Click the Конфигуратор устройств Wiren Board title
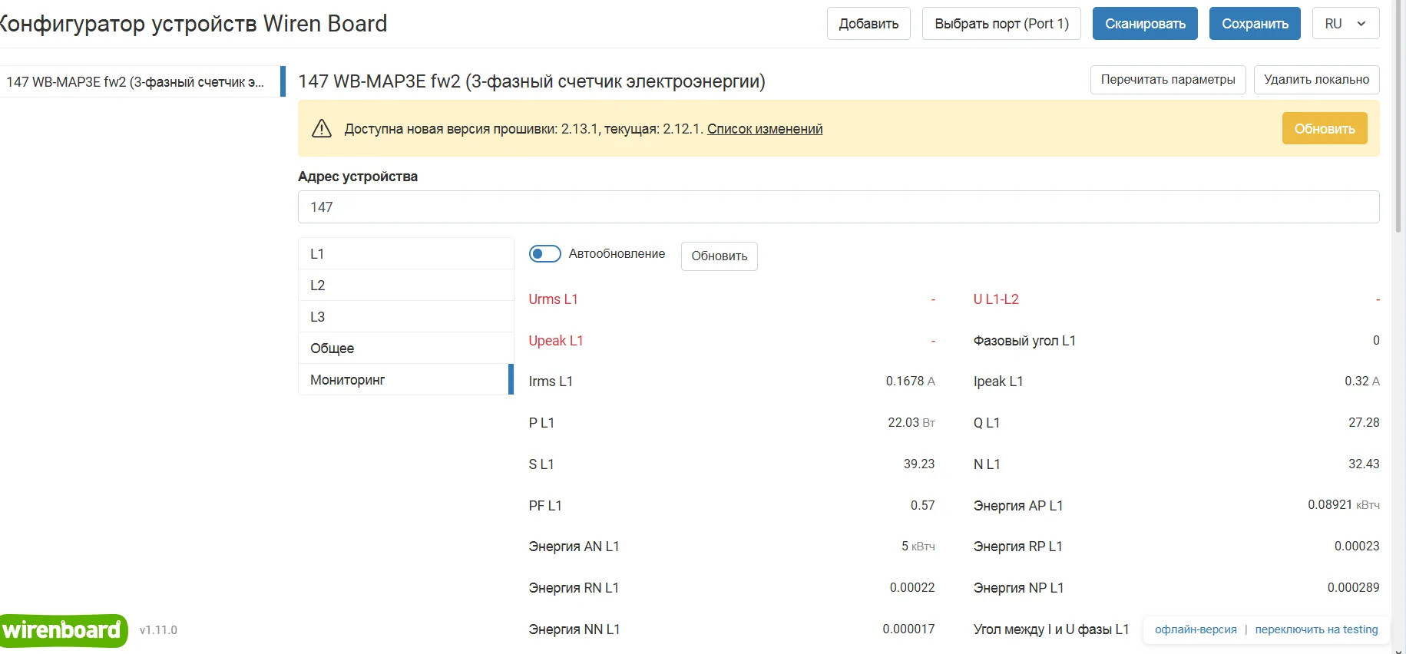The image size is (1406, 654). (x=192, y=24)
